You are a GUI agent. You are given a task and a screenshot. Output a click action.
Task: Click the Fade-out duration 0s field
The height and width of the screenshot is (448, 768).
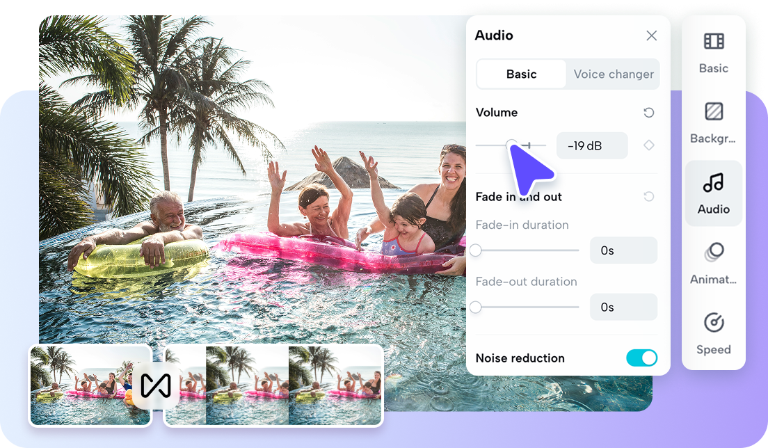pyautogui.click(x=623, y=307)
